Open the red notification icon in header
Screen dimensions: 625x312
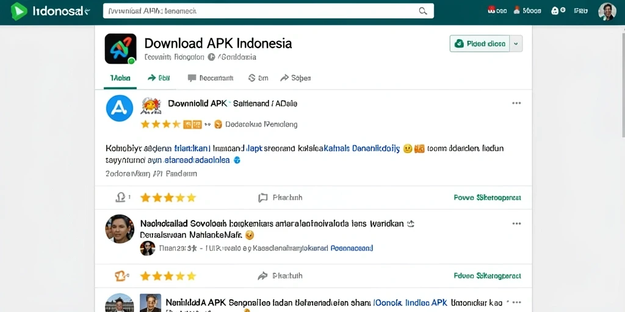[491, 10]
